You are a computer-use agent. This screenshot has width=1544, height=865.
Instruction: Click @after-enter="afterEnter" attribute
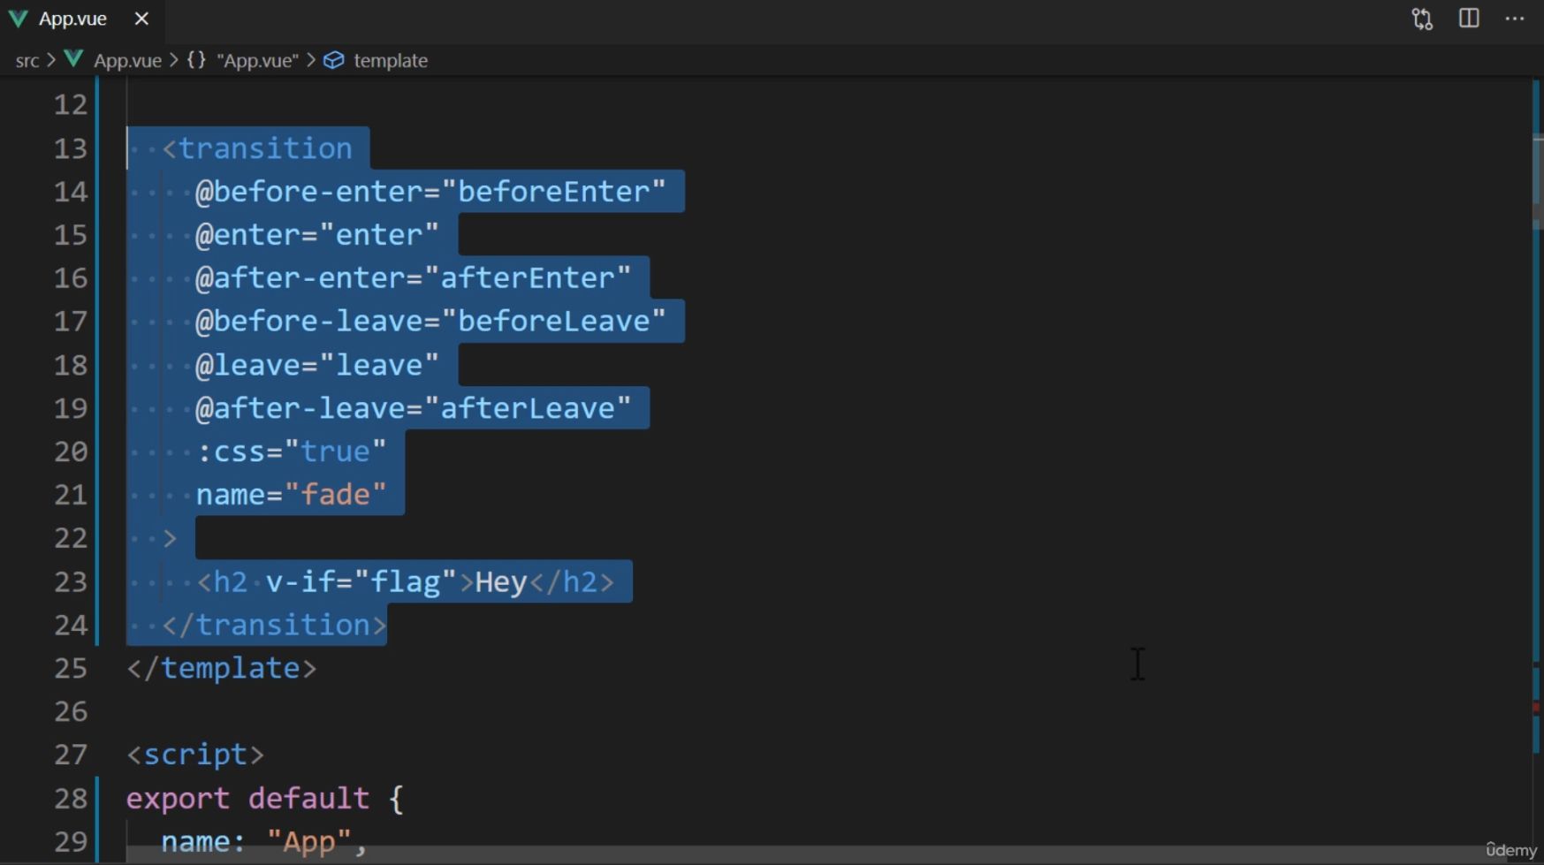tap(413, 278)
